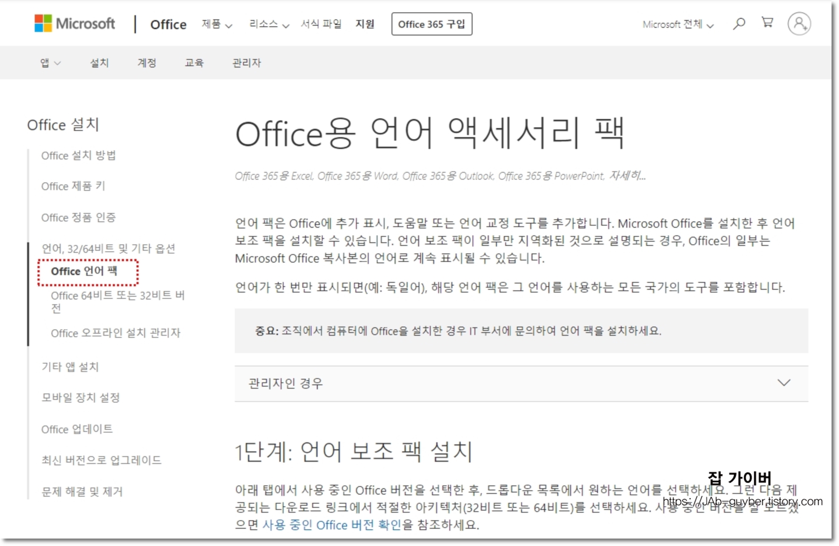839x546 pixels.
Task: Open 문제 해결 및 제거 in sidebar
Action: tap(82, 491)
